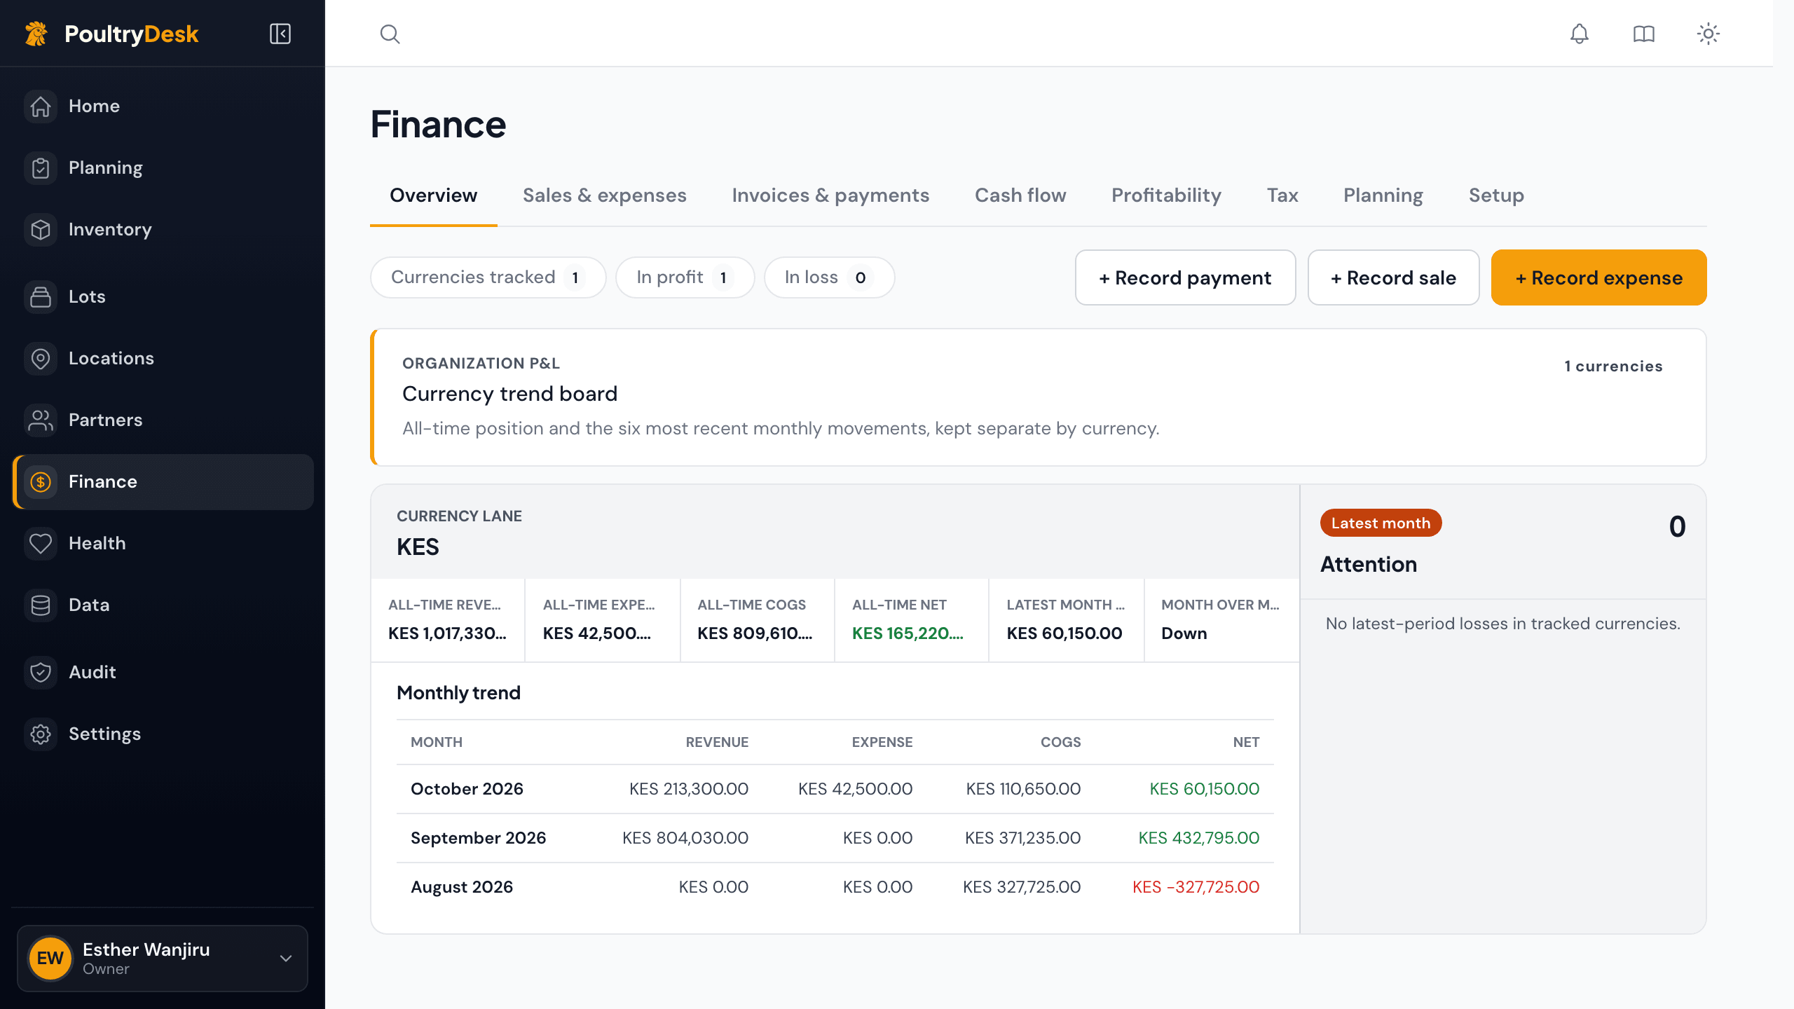Click the Data database icon
The height and width of the screenshot is (1009, 1794).
point(41,605)
